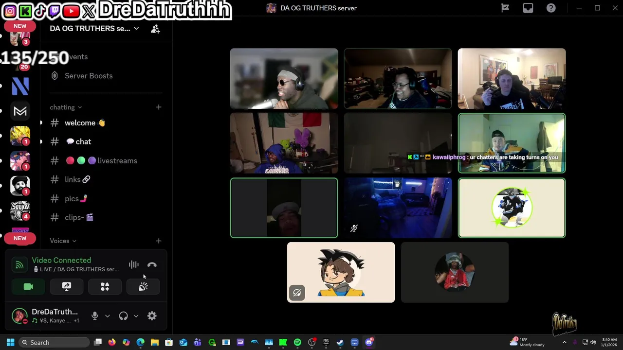
Task: Turn off the green camera button
Action: point(28,287)
